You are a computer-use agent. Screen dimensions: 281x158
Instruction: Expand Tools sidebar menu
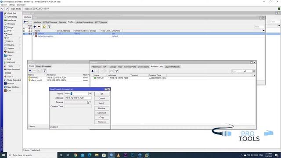pos(10,66)
